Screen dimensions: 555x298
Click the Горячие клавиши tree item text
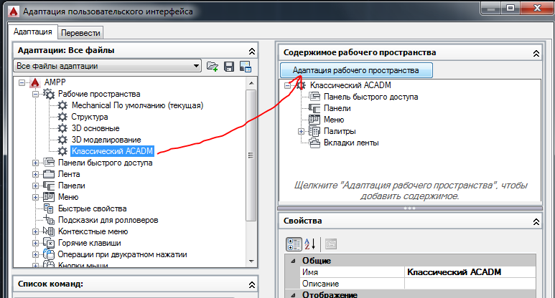point(90,243)
